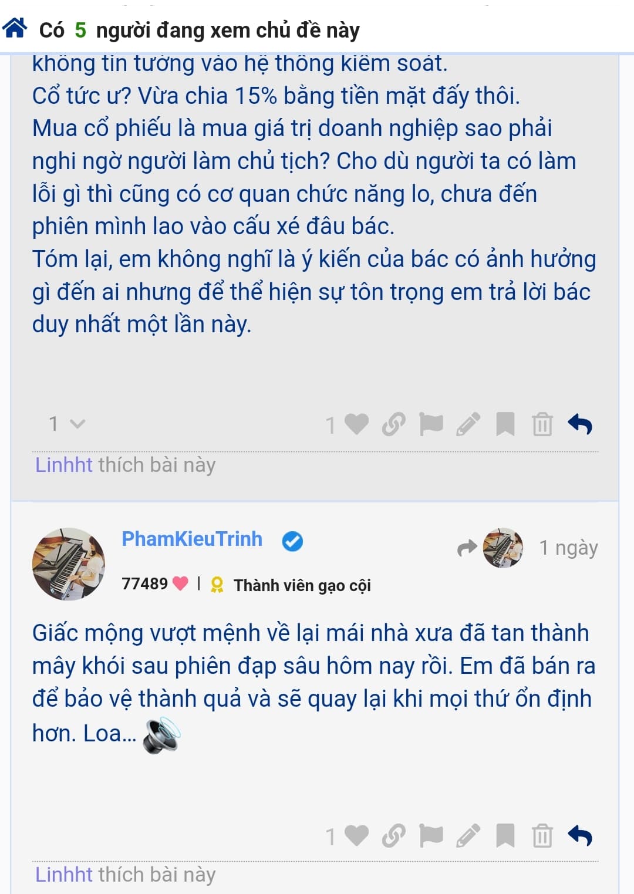634x894 pixels.
Task: Click the reply-to arrow beside small avatar
Action: (467, 548)
